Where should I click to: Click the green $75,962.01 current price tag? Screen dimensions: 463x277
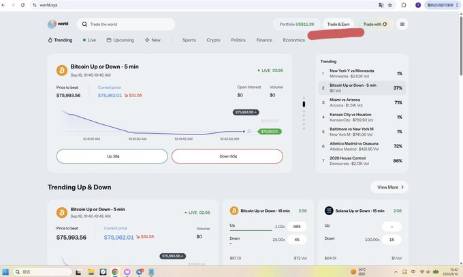270,132
